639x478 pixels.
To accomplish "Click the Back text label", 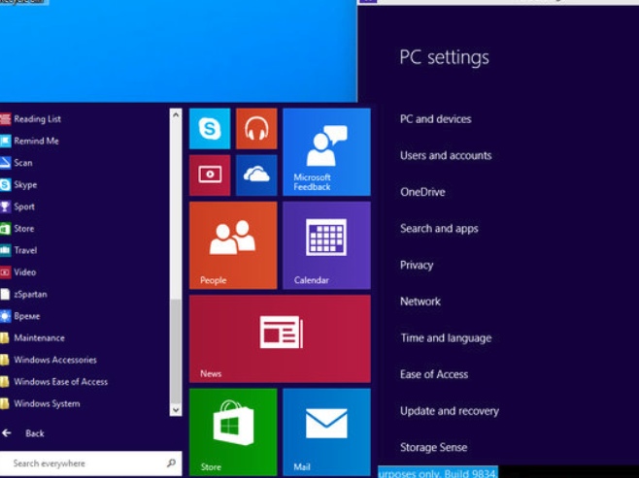I will pyautogui.click(x=35, y=433).
